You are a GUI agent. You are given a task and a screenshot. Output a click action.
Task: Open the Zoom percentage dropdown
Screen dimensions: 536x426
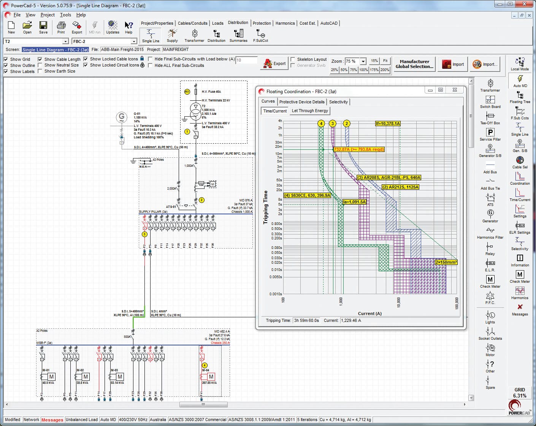point(362,61)
